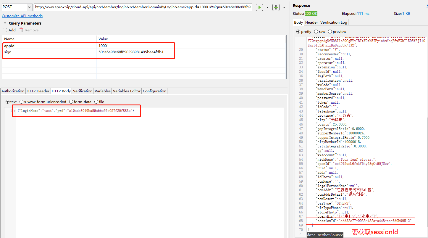This screenshot has width=428, height=238.
Task: Click the city 无锡市 response line
Action: click(x=331, y=120)
